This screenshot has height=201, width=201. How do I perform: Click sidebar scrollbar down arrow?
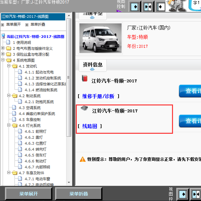tap(69, 182)
